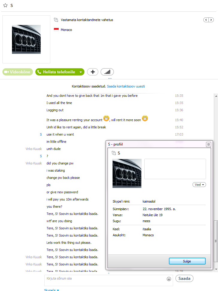
Task: Click message 'change pw back please'
Action: 63,178
